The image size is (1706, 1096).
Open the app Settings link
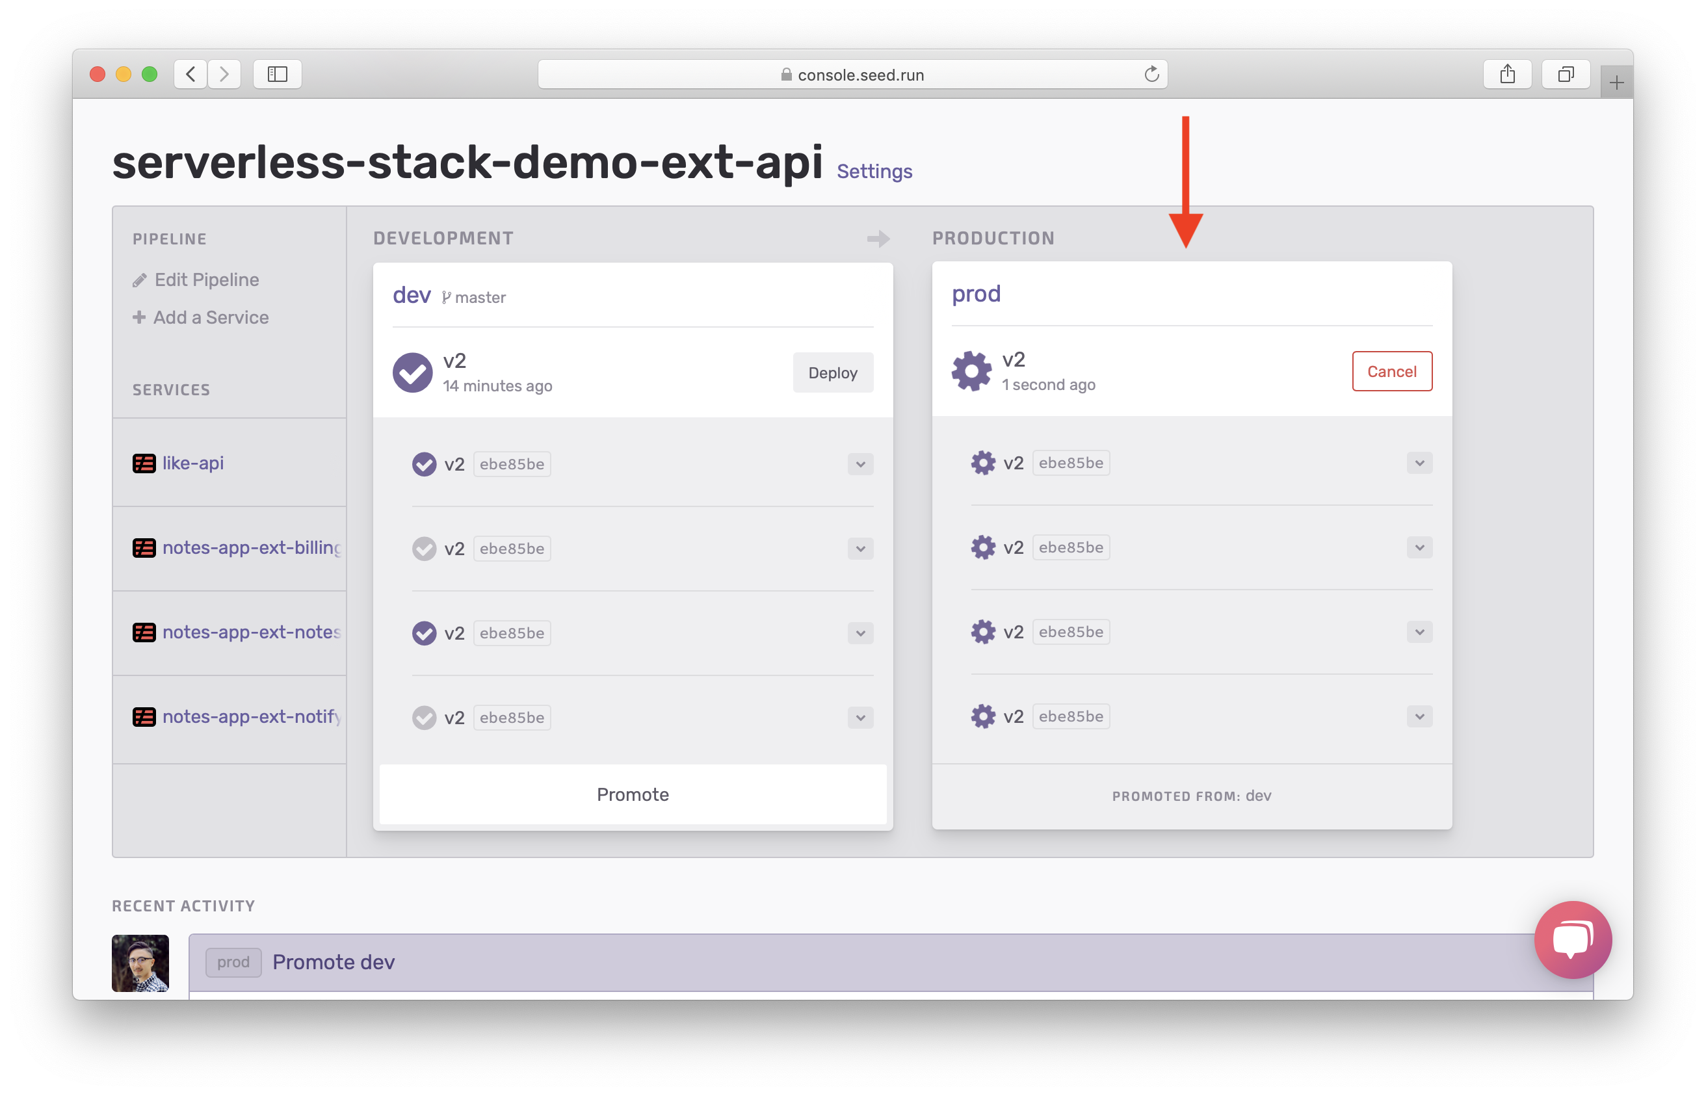(874, 172)
